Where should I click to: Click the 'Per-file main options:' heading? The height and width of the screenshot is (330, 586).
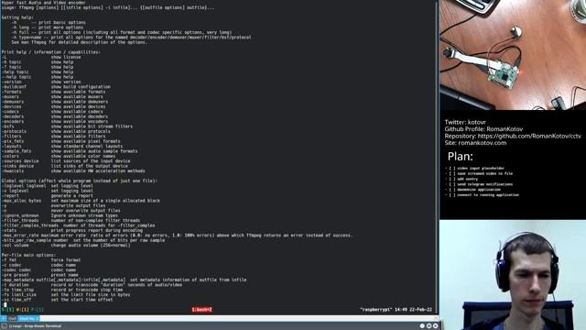[x=28, y=255]
